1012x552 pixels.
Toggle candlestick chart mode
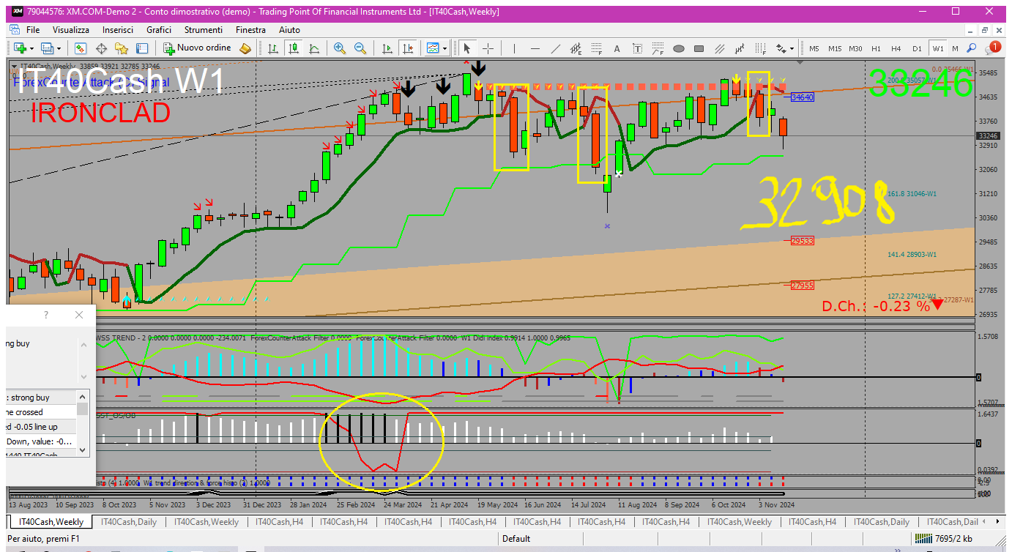click(x=294, y=48)
